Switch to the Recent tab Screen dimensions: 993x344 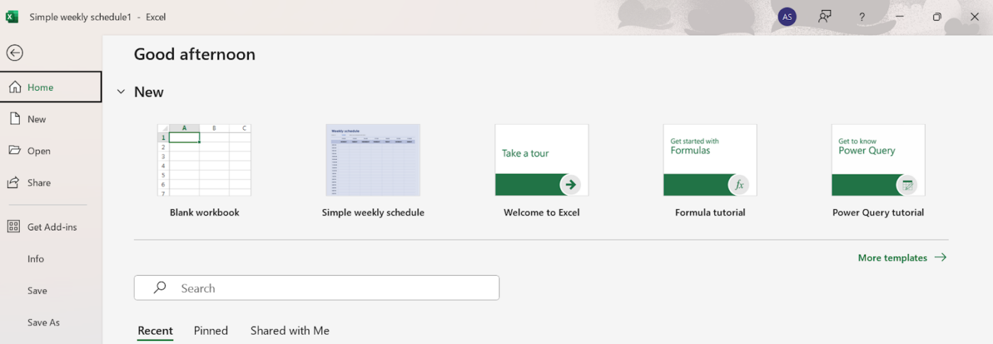coord(155,331)
